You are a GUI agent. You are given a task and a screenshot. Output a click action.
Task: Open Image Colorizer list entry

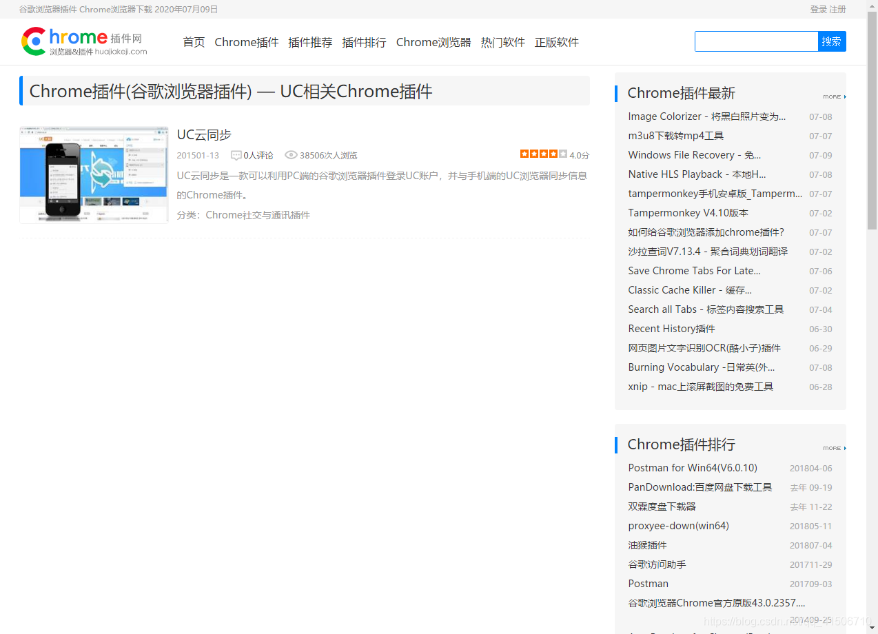(x=707, y=116)
